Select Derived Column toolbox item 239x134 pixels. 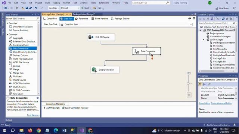pyautogui.click(x=21, y=55)
